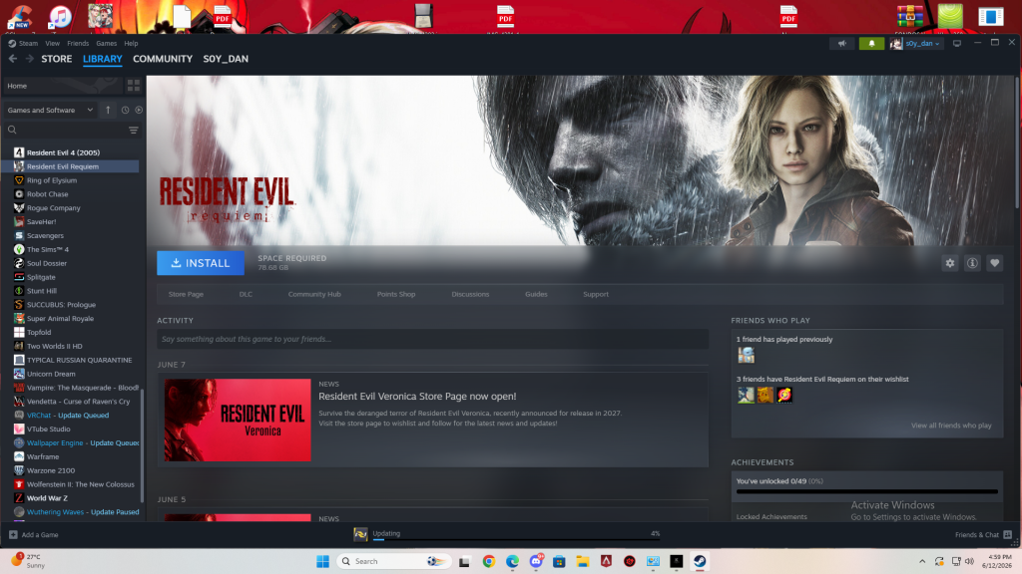Toggle ready-to-play filter icon
1022x574 pixels.
coord(139,110)
